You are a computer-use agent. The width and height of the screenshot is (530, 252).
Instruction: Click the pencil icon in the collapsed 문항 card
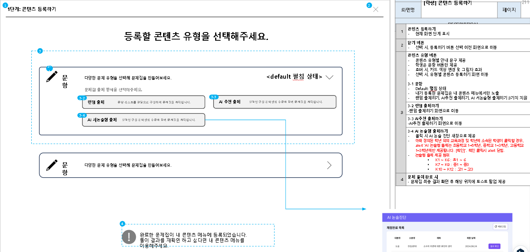52,165
